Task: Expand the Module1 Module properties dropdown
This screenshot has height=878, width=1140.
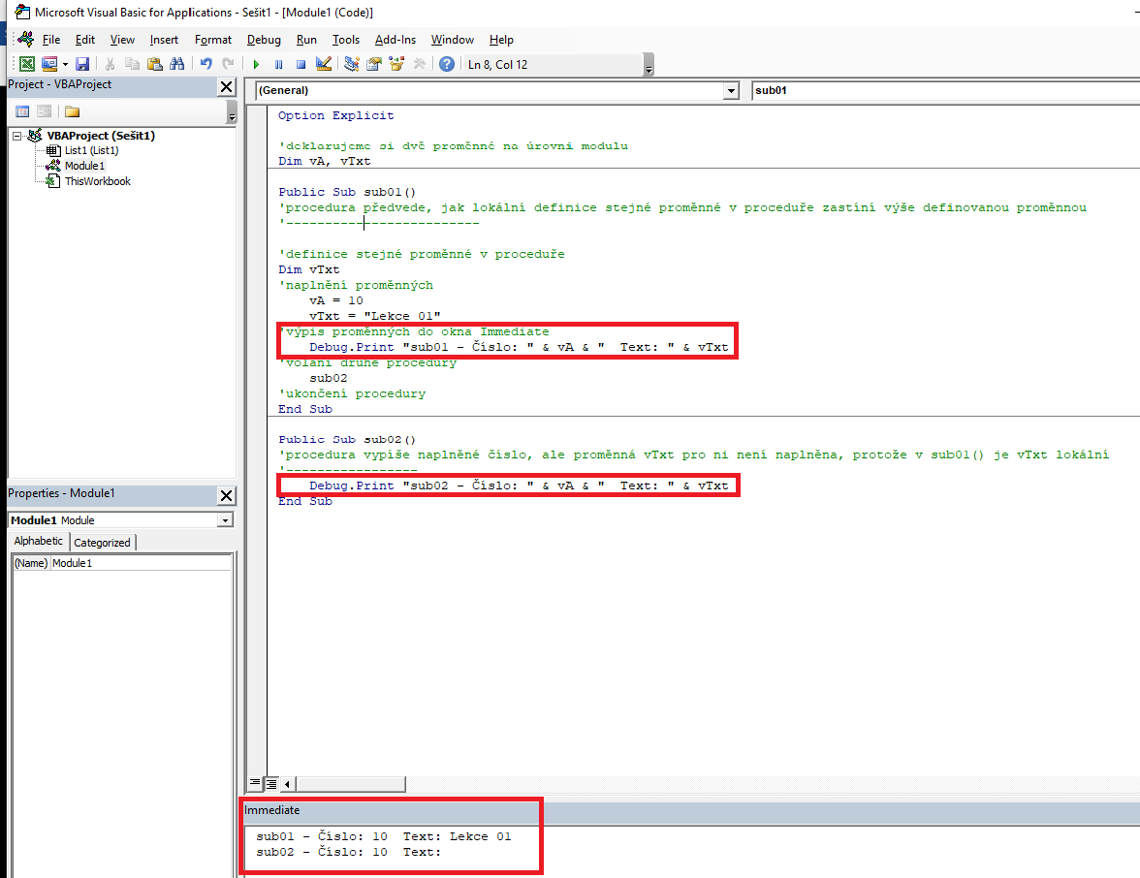Action: pos(225,520)
